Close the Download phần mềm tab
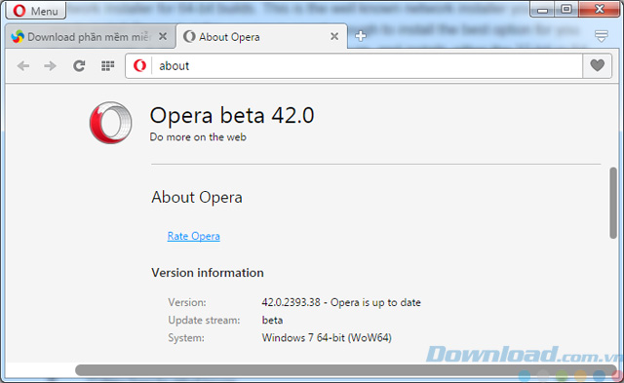 pyautogui.click(x=163, y=37)
